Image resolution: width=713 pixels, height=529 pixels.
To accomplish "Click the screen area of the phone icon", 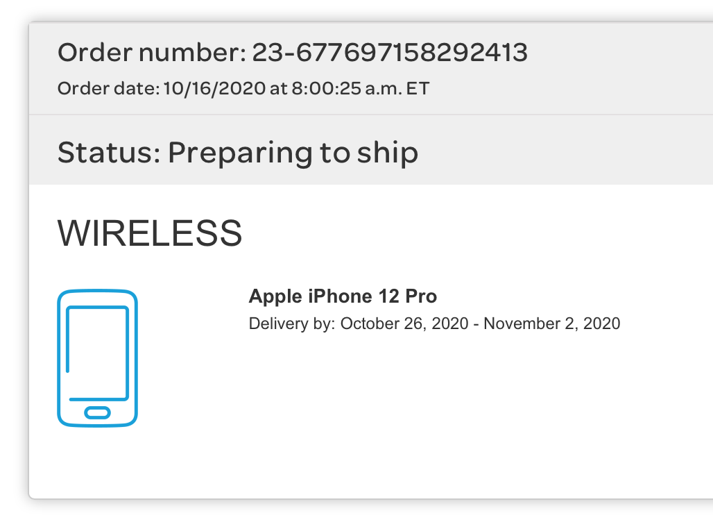I will click(98, 351).
